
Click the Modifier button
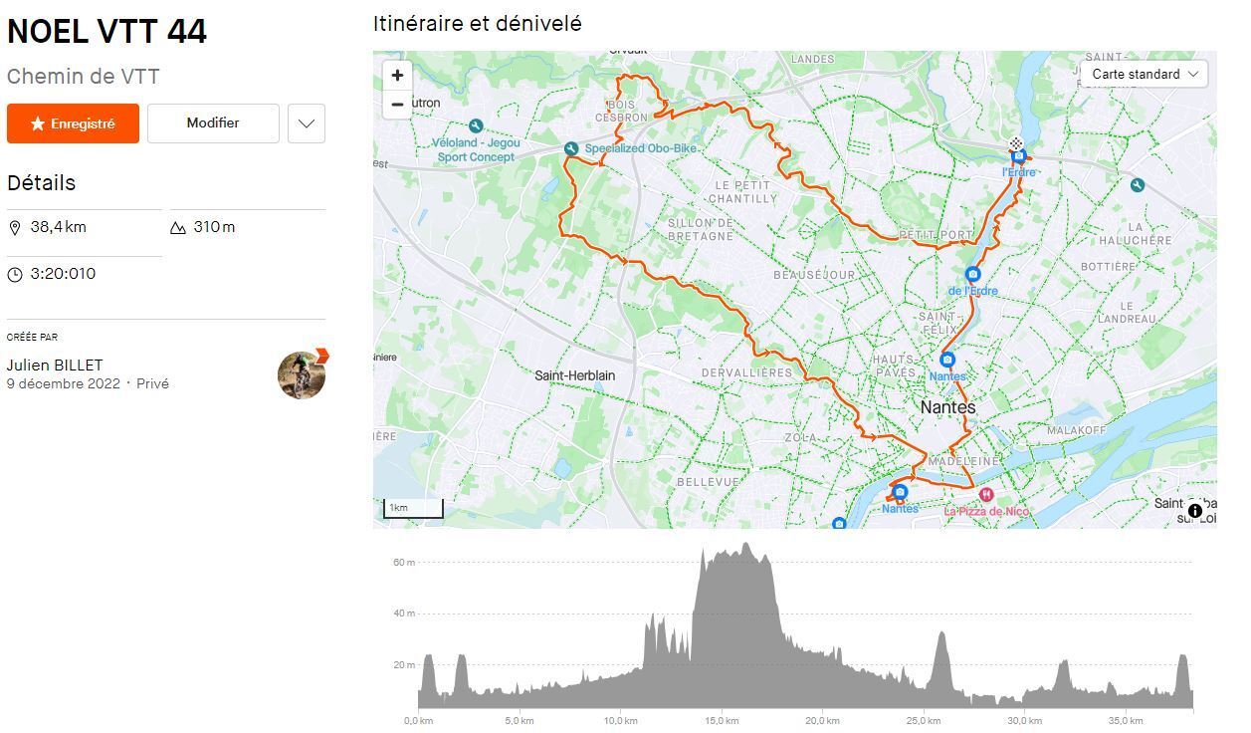pyautogui.click(x=213, y=123)
